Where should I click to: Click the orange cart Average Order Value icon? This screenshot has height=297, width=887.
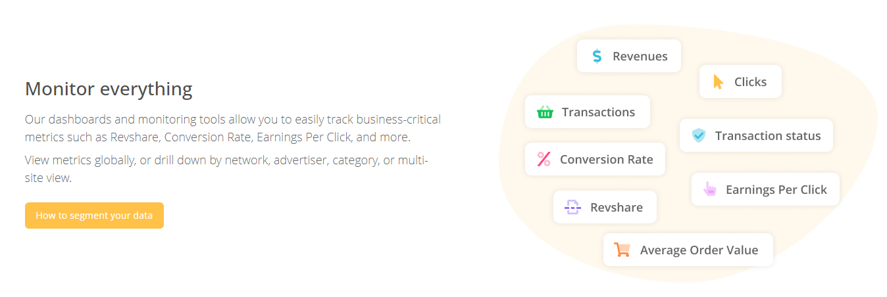622,250
